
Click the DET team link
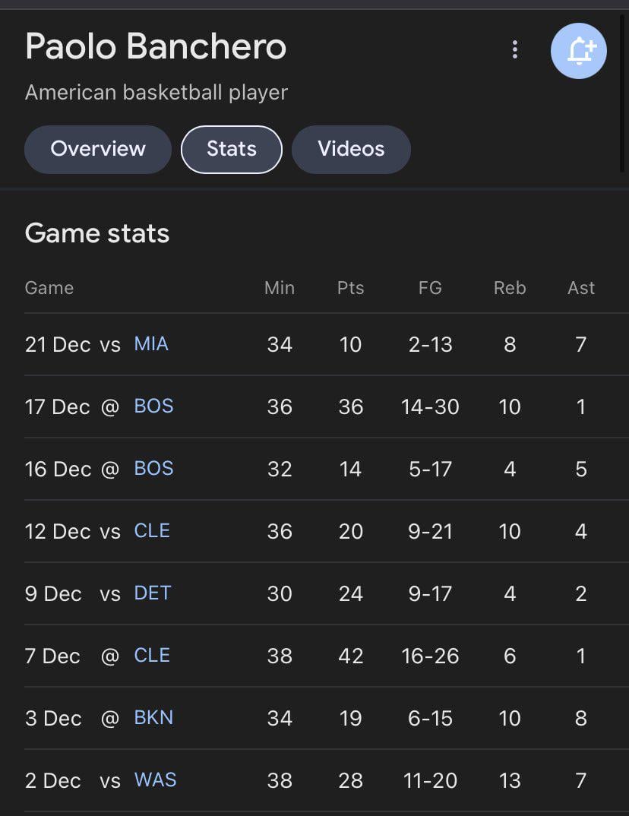[153, 593]
